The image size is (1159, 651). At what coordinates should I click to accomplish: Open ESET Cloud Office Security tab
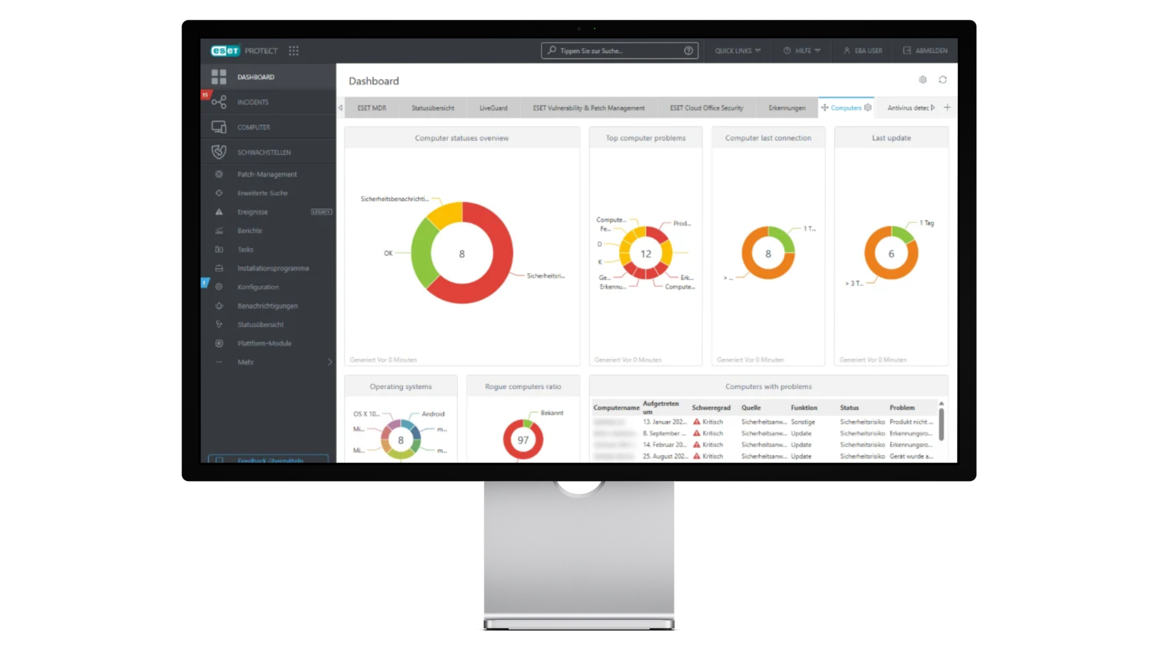point(706,108)
